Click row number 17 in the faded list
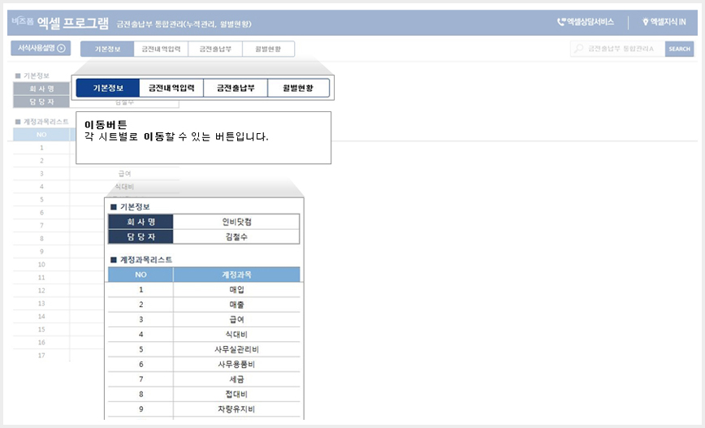This screenshot has width=705, height=428. pyautogui.click(x=41, y=355)
